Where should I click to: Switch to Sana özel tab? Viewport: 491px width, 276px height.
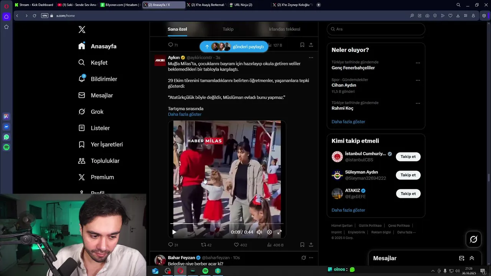click(x=177, y=29)
